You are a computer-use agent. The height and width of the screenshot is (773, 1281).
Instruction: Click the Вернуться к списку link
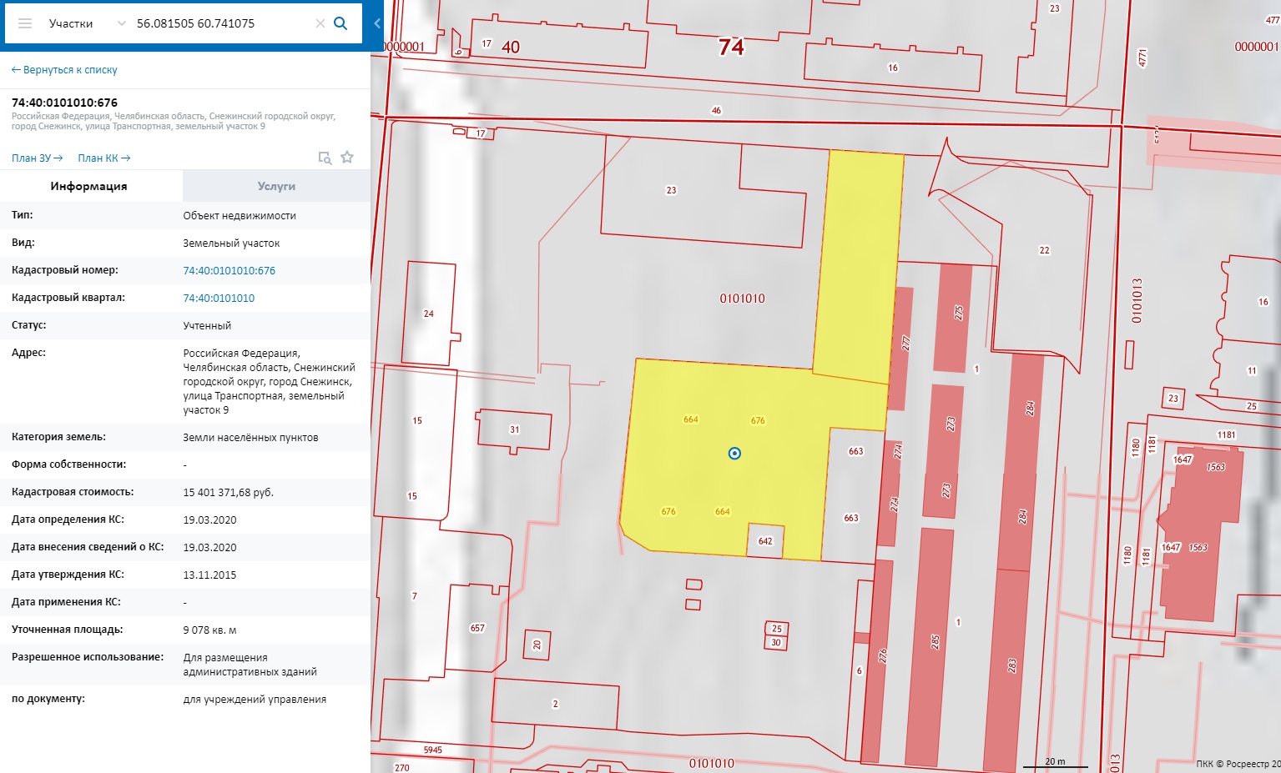click(64, 70)
